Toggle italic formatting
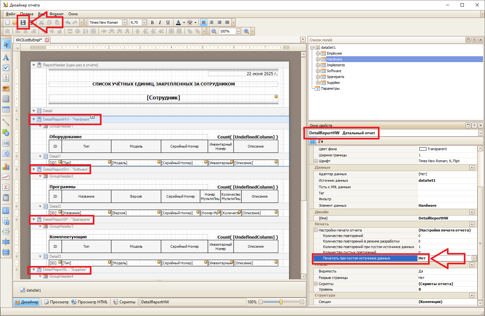Screen dimensions: 485x316 [x=160, y=22]
